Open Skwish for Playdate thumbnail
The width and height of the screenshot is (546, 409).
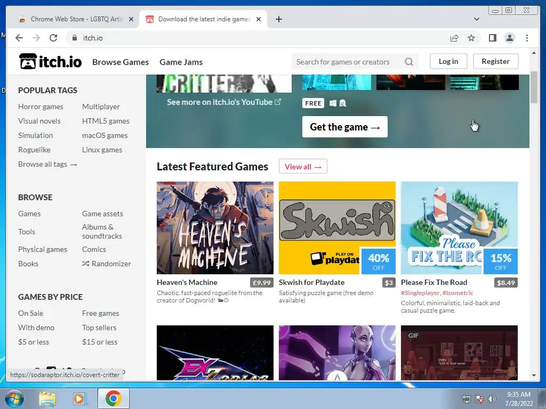tap(337, 228)
